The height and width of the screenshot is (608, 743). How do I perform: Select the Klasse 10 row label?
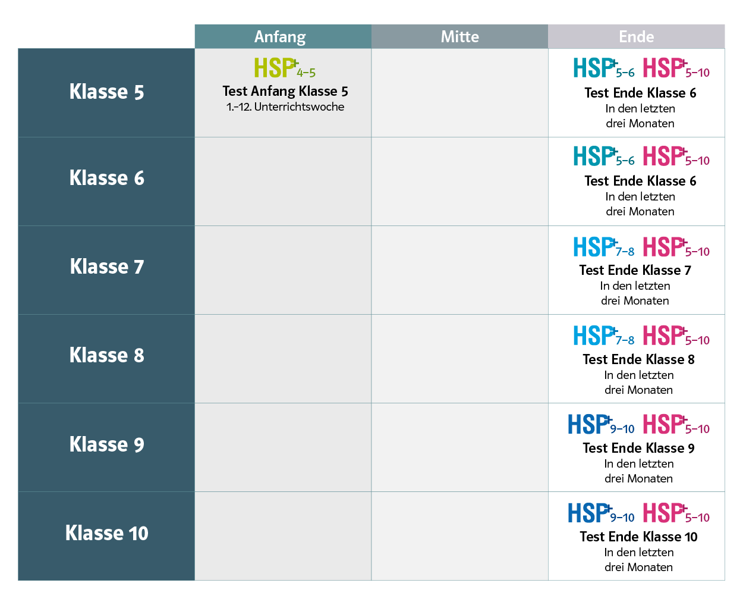pos(106,536)
